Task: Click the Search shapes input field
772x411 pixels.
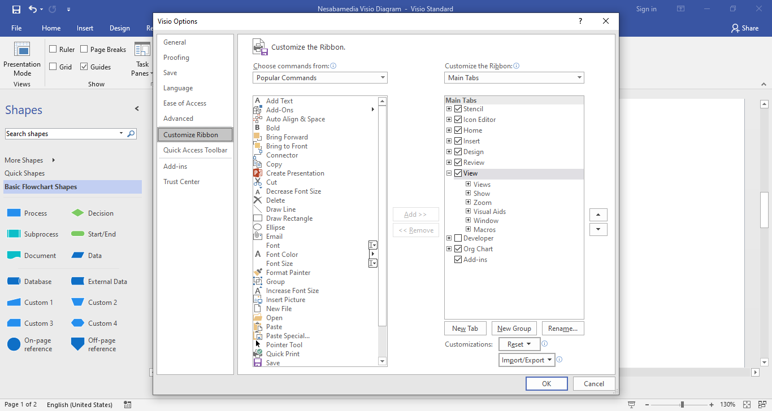Action: [x=62, y=134]
